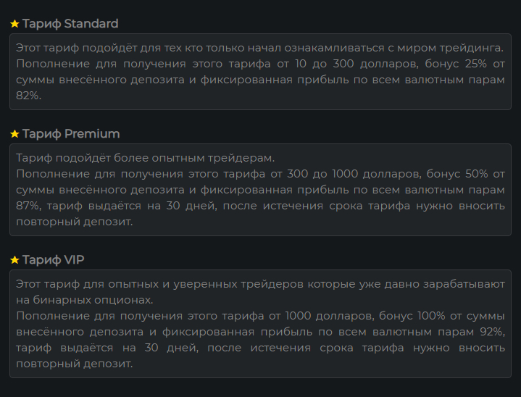Click "повторный депозит" in the Premium description

[74, 222]
